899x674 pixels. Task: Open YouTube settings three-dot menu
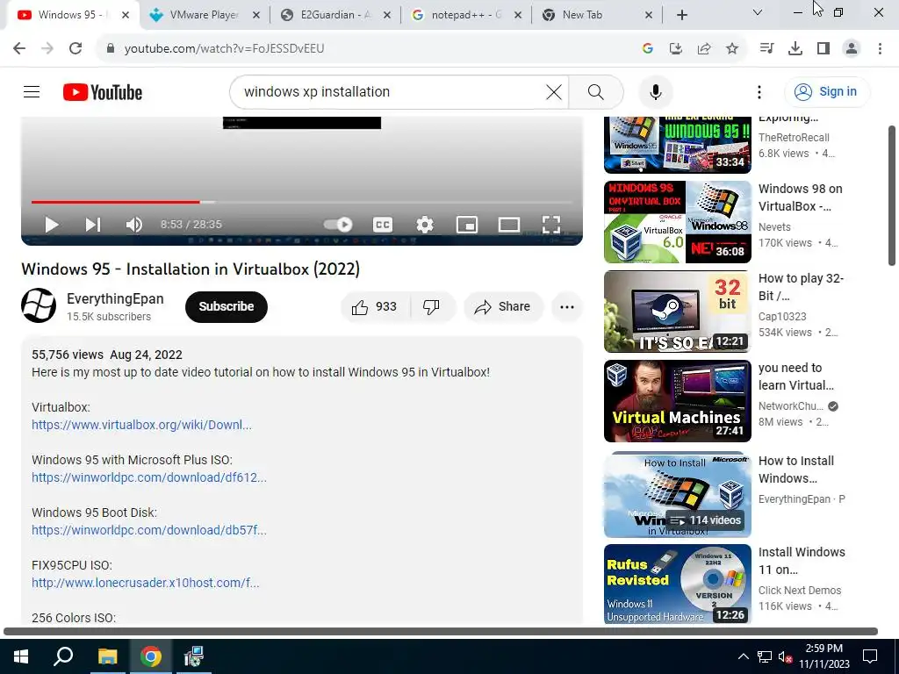click(759, 91)
